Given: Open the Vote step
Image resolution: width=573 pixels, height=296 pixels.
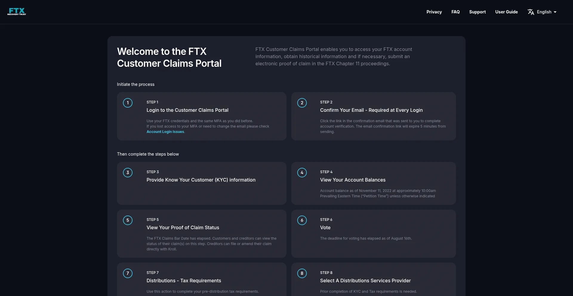Looking at the screenshot, I should [325, 227].
